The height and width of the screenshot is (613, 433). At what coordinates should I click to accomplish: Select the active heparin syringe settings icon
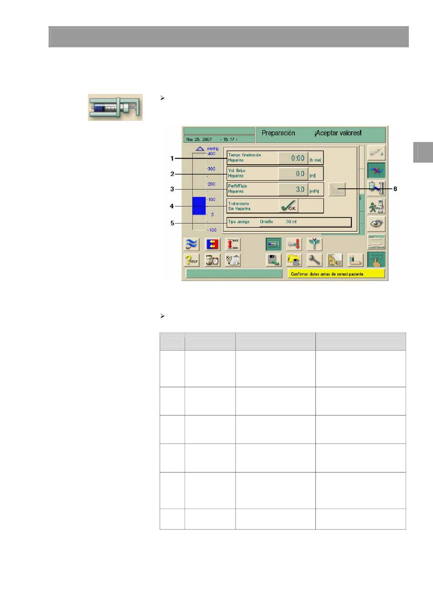[x=274, y=244]
